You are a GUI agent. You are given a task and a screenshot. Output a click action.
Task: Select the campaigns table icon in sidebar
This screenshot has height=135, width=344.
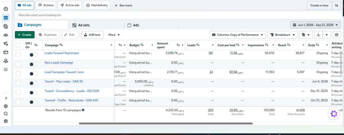tap(6, 18)
